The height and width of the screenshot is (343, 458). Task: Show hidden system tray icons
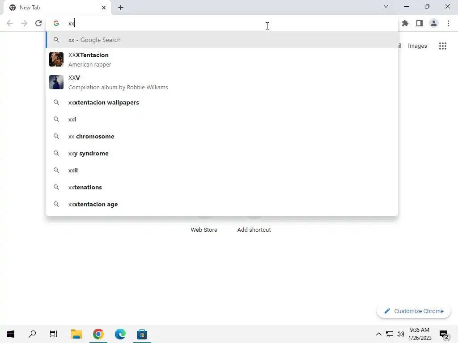pos(378,334)
